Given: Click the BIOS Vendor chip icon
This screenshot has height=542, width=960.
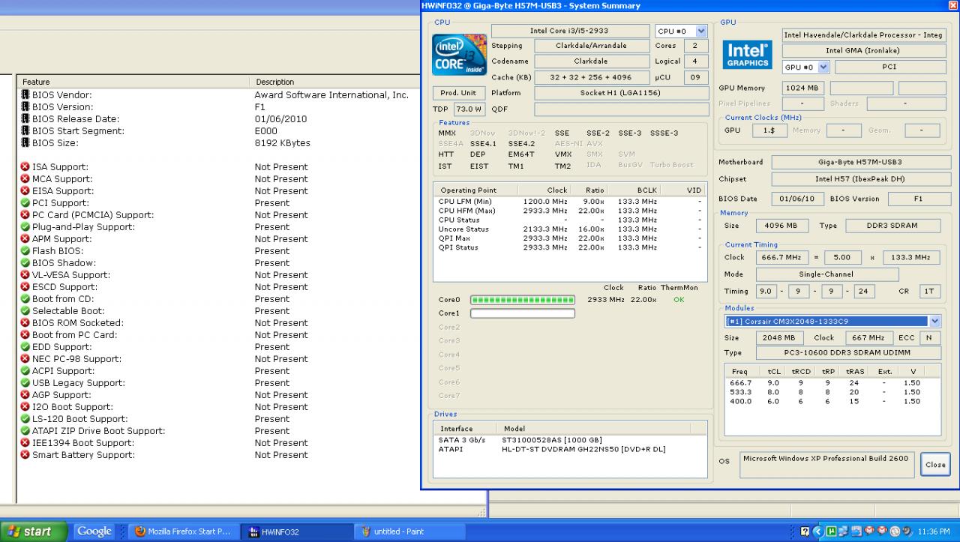Looking at the screenshot, I should click(x=25, y=95).
